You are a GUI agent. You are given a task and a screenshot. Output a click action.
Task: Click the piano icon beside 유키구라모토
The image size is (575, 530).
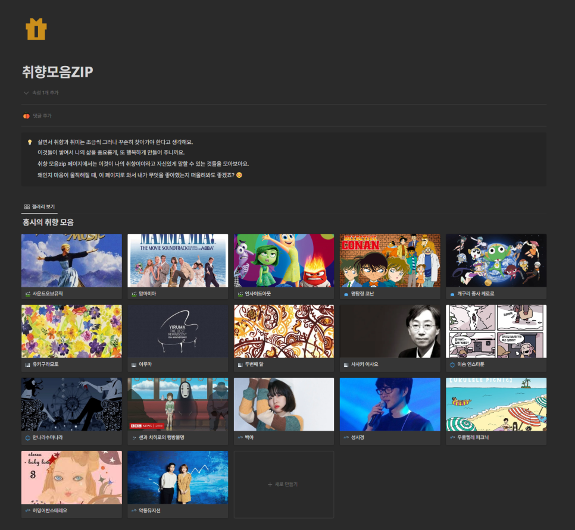(x=27, y=365)
